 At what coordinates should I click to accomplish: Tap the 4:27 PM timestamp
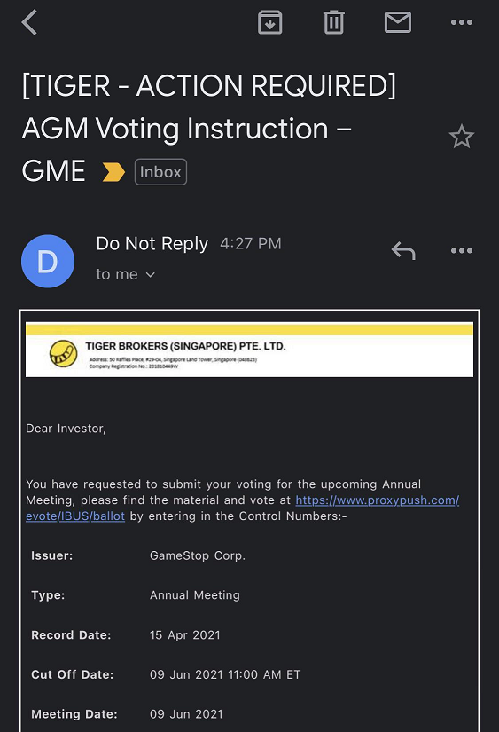pos(251,244)
